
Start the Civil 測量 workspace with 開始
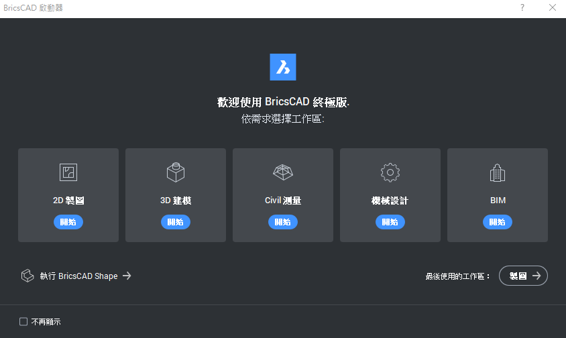(x=283, y=222)
